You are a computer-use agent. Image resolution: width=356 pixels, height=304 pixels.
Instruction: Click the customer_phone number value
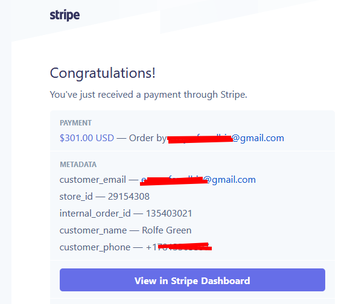point(179,247)
